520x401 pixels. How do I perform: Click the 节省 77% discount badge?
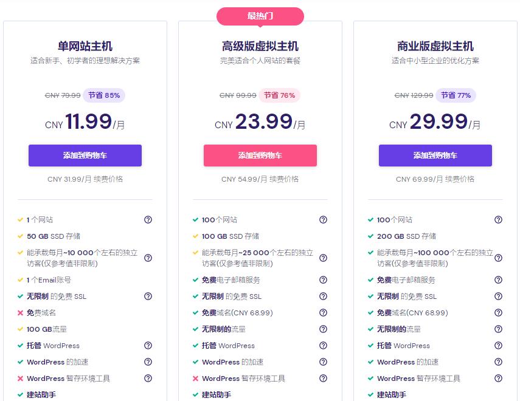456,95
